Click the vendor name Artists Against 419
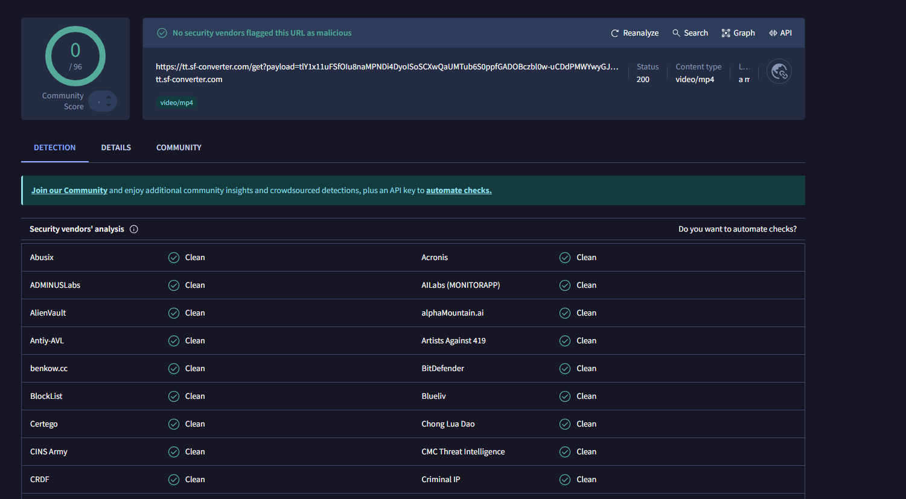This screenshot has height=499, width=906. click(453, 341)
